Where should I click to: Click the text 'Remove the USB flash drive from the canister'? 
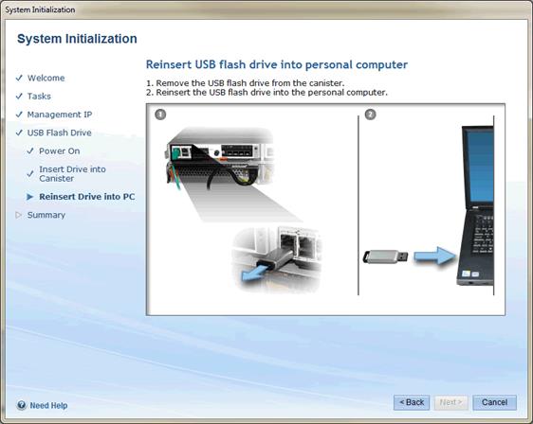250,83
